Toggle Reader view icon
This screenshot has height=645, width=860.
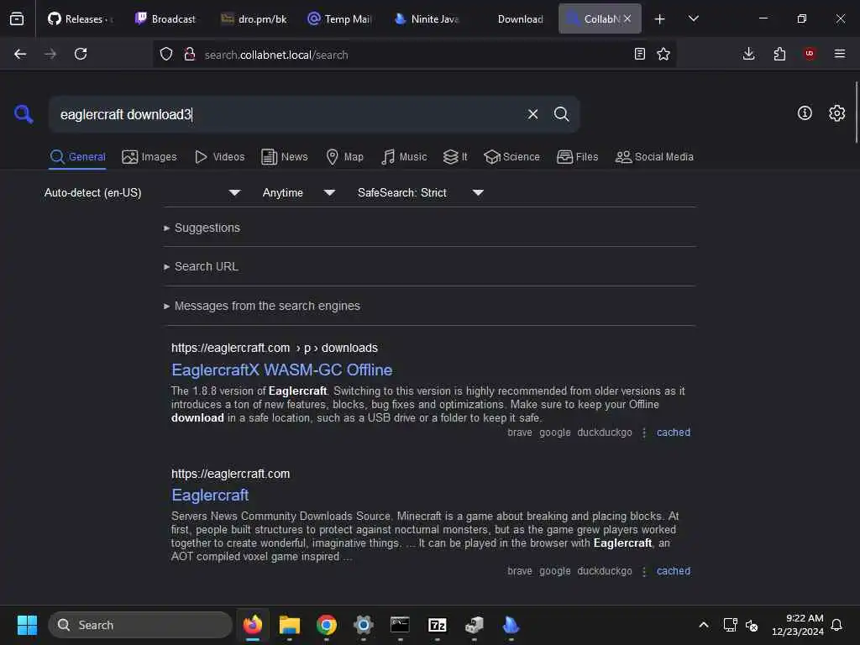639,54
